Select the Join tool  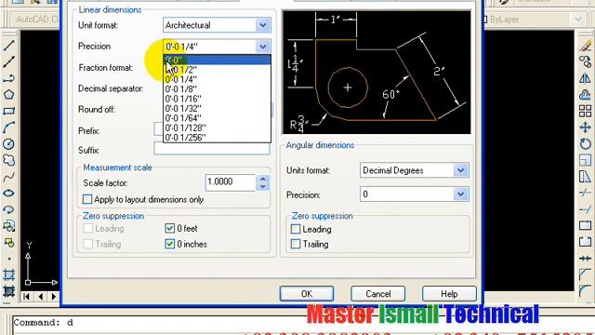[586, 259]
